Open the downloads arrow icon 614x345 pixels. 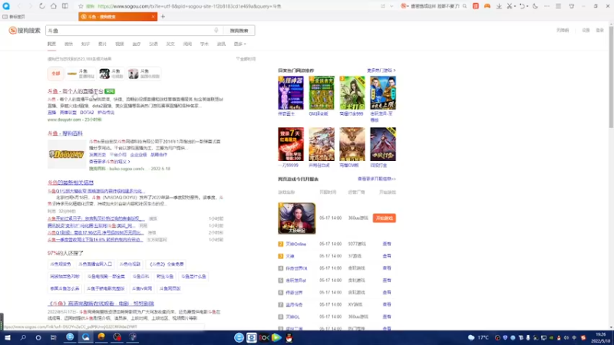499,6
